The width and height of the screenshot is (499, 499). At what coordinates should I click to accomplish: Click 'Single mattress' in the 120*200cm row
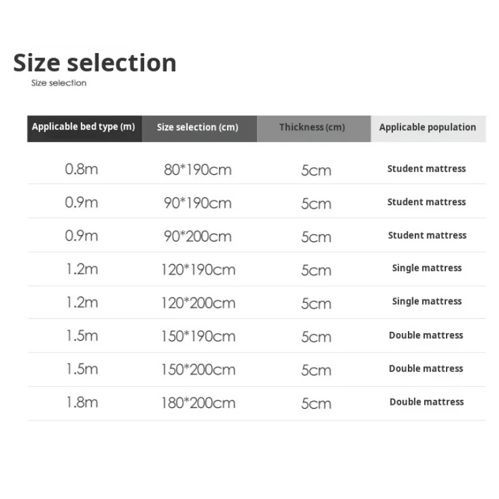pyautogui.click(x=427, y=301)
